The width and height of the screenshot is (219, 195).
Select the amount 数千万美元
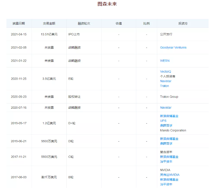point(49,177)
